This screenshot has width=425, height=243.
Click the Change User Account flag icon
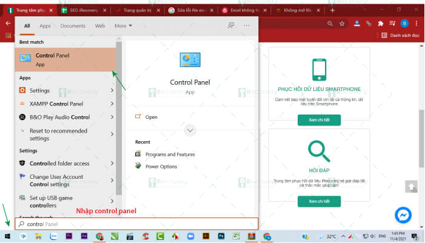(22, 176)
